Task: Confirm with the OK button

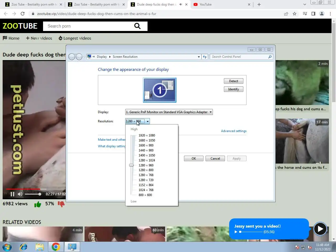Action: (x=194, y=159)
